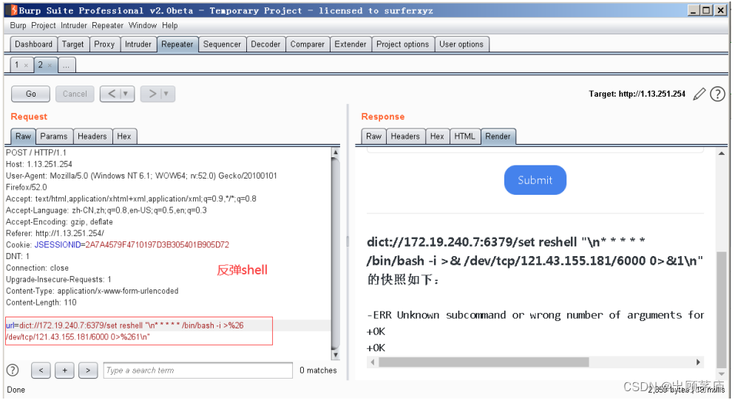Click the Go button to send the request
The height and width of the screenshot is (400, 735).
pyautogui.click(x=30, y=94)
